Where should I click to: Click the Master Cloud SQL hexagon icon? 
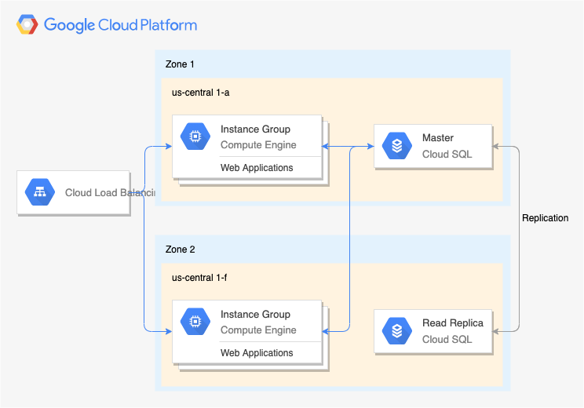click(x=397, y=146)
